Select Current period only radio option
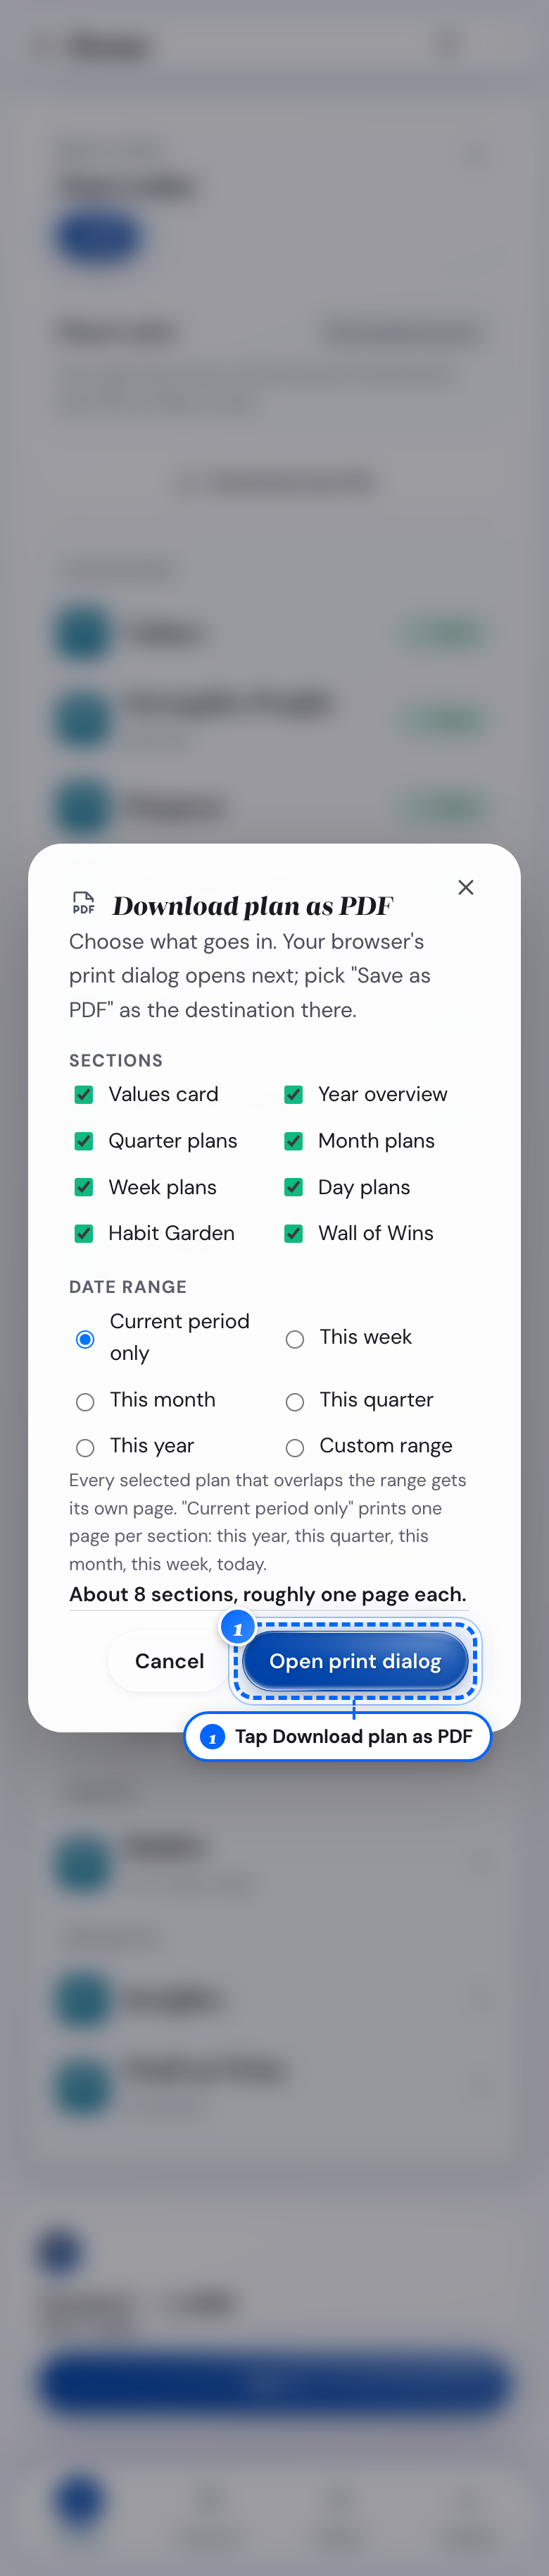 point(85,1339)
